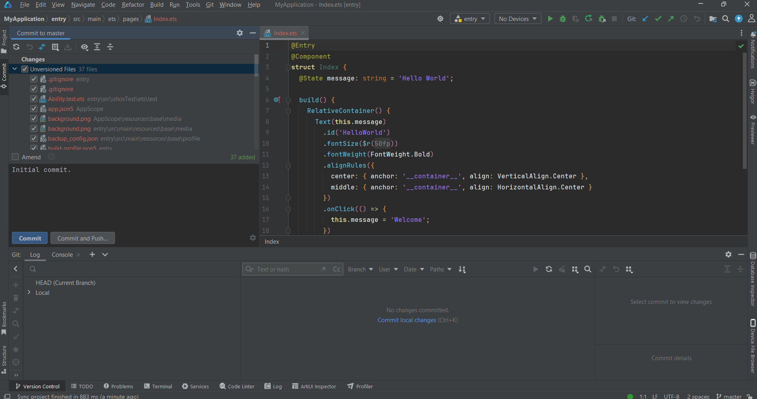
Task: Open Commit panel settings gear
Action: 240,33
